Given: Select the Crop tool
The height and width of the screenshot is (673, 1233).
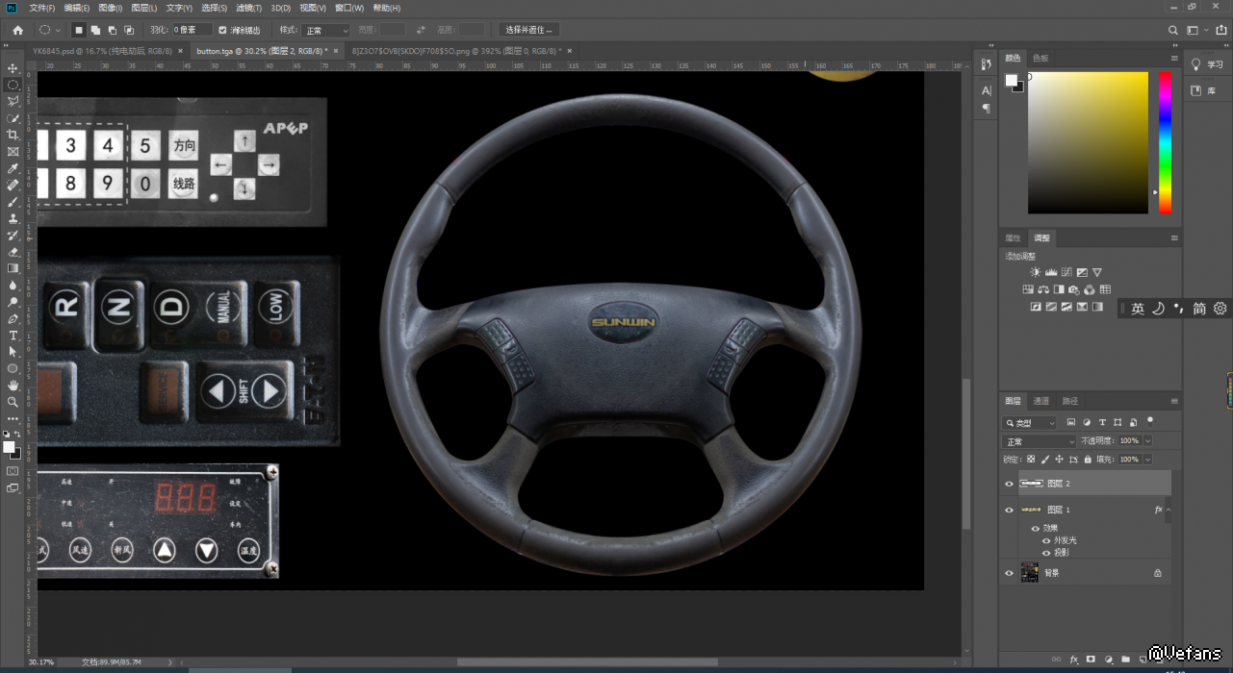Looking at the screenshot, I should pyautogui.click(x=13, y=136).
